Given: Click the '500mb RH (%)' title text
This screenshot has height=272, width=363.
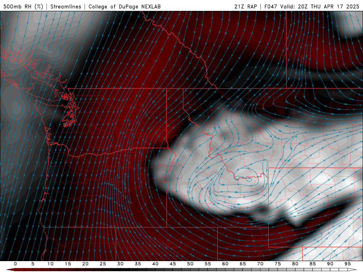Looking at the screenshot, I should [23, 6].
